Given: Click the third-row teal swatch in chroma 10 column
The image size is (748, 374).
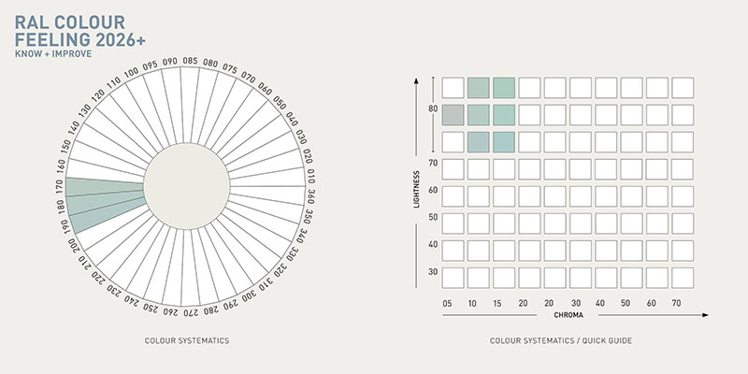Looking at the screenshot, I should (x=479, y=142).
